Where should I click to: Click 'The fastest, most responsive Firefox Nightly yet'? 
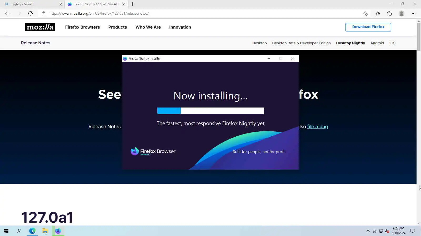(x=210, y=123)
